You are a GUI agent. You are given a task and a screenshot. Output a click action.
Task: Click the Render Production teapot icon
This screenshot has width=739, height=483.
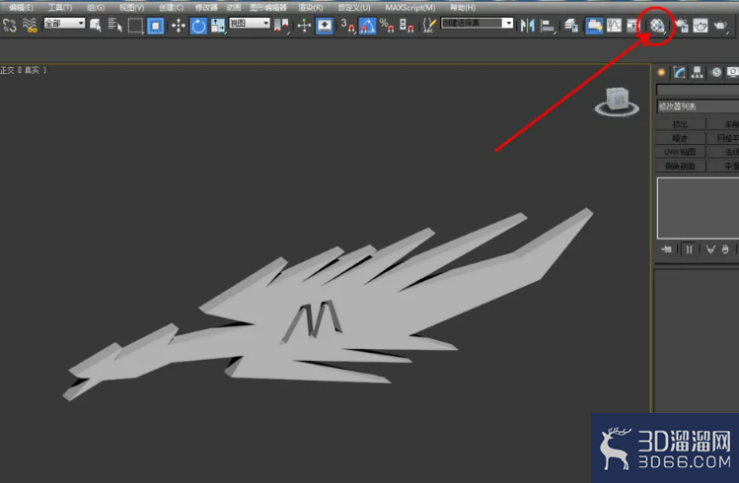point(720,26)
